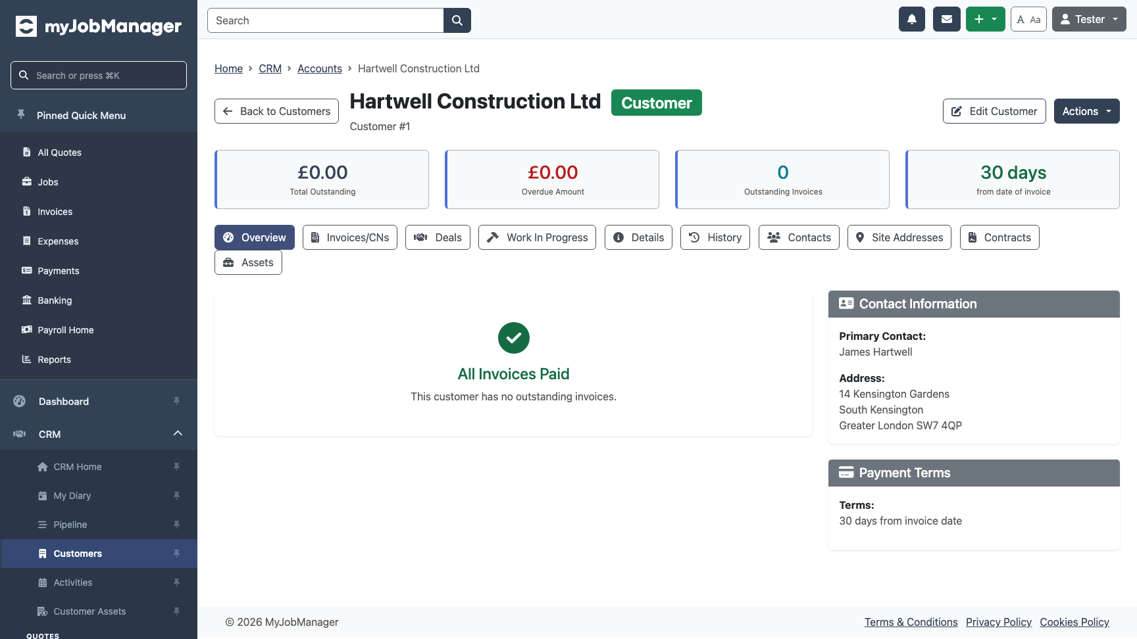Image resolution: width=1137 pixels, height=639 pixels.
Task: Open Expenses in sidebar
Action: point(99,241)
